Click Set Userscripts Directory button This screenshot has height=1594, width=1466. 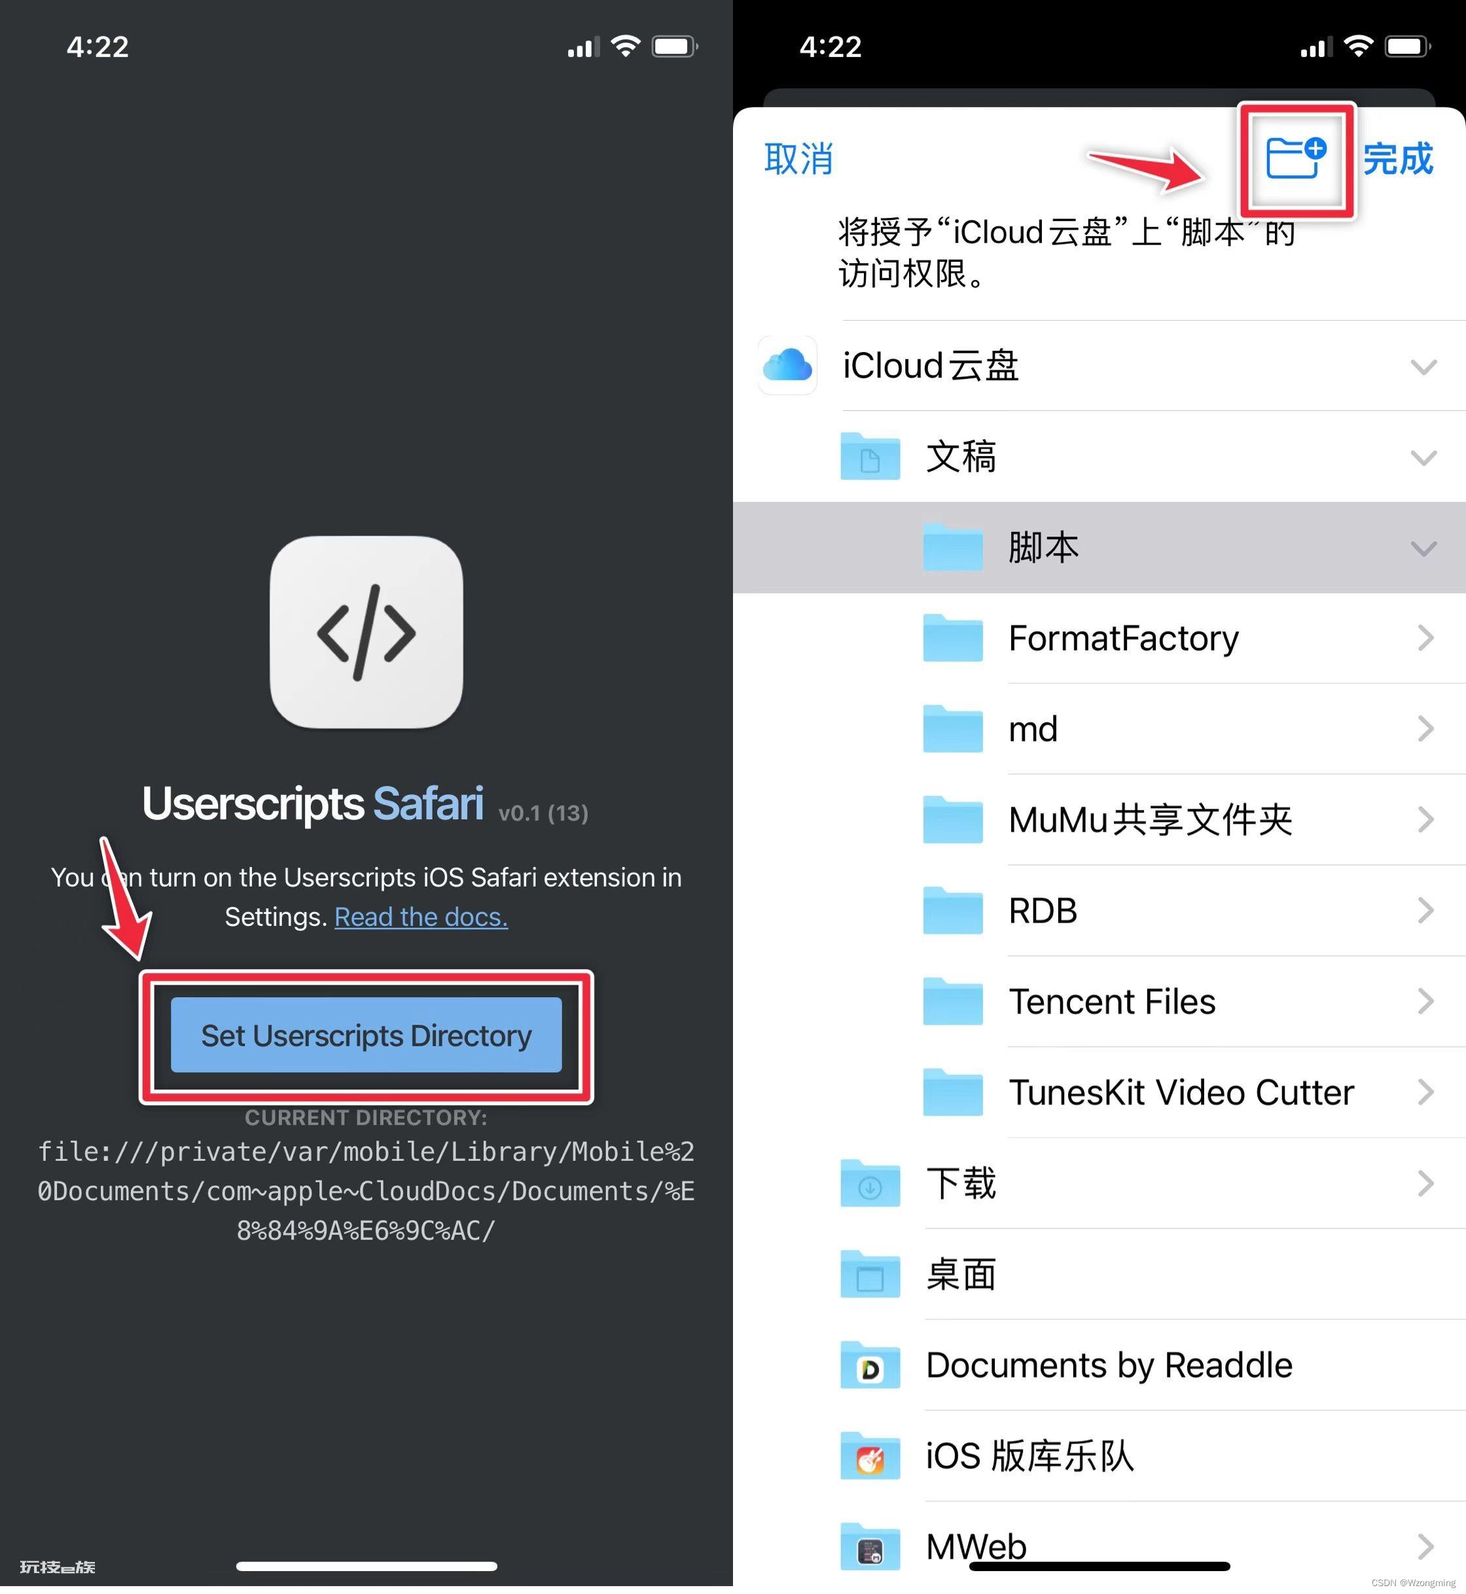[x=366, y=1035]
